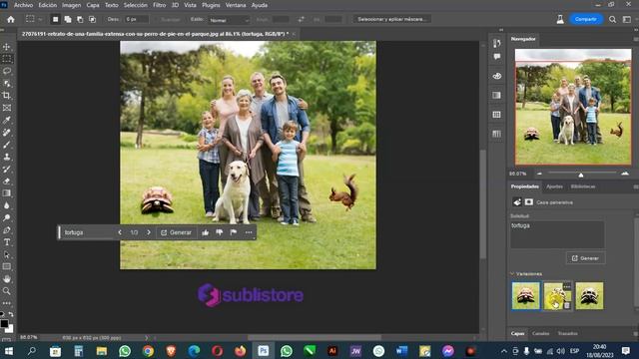Image resolution: width=639 pixels, height=359 pixels.
Task: Click the foreground color swatch
Action: pyautogui.click(x=4, y=324)
